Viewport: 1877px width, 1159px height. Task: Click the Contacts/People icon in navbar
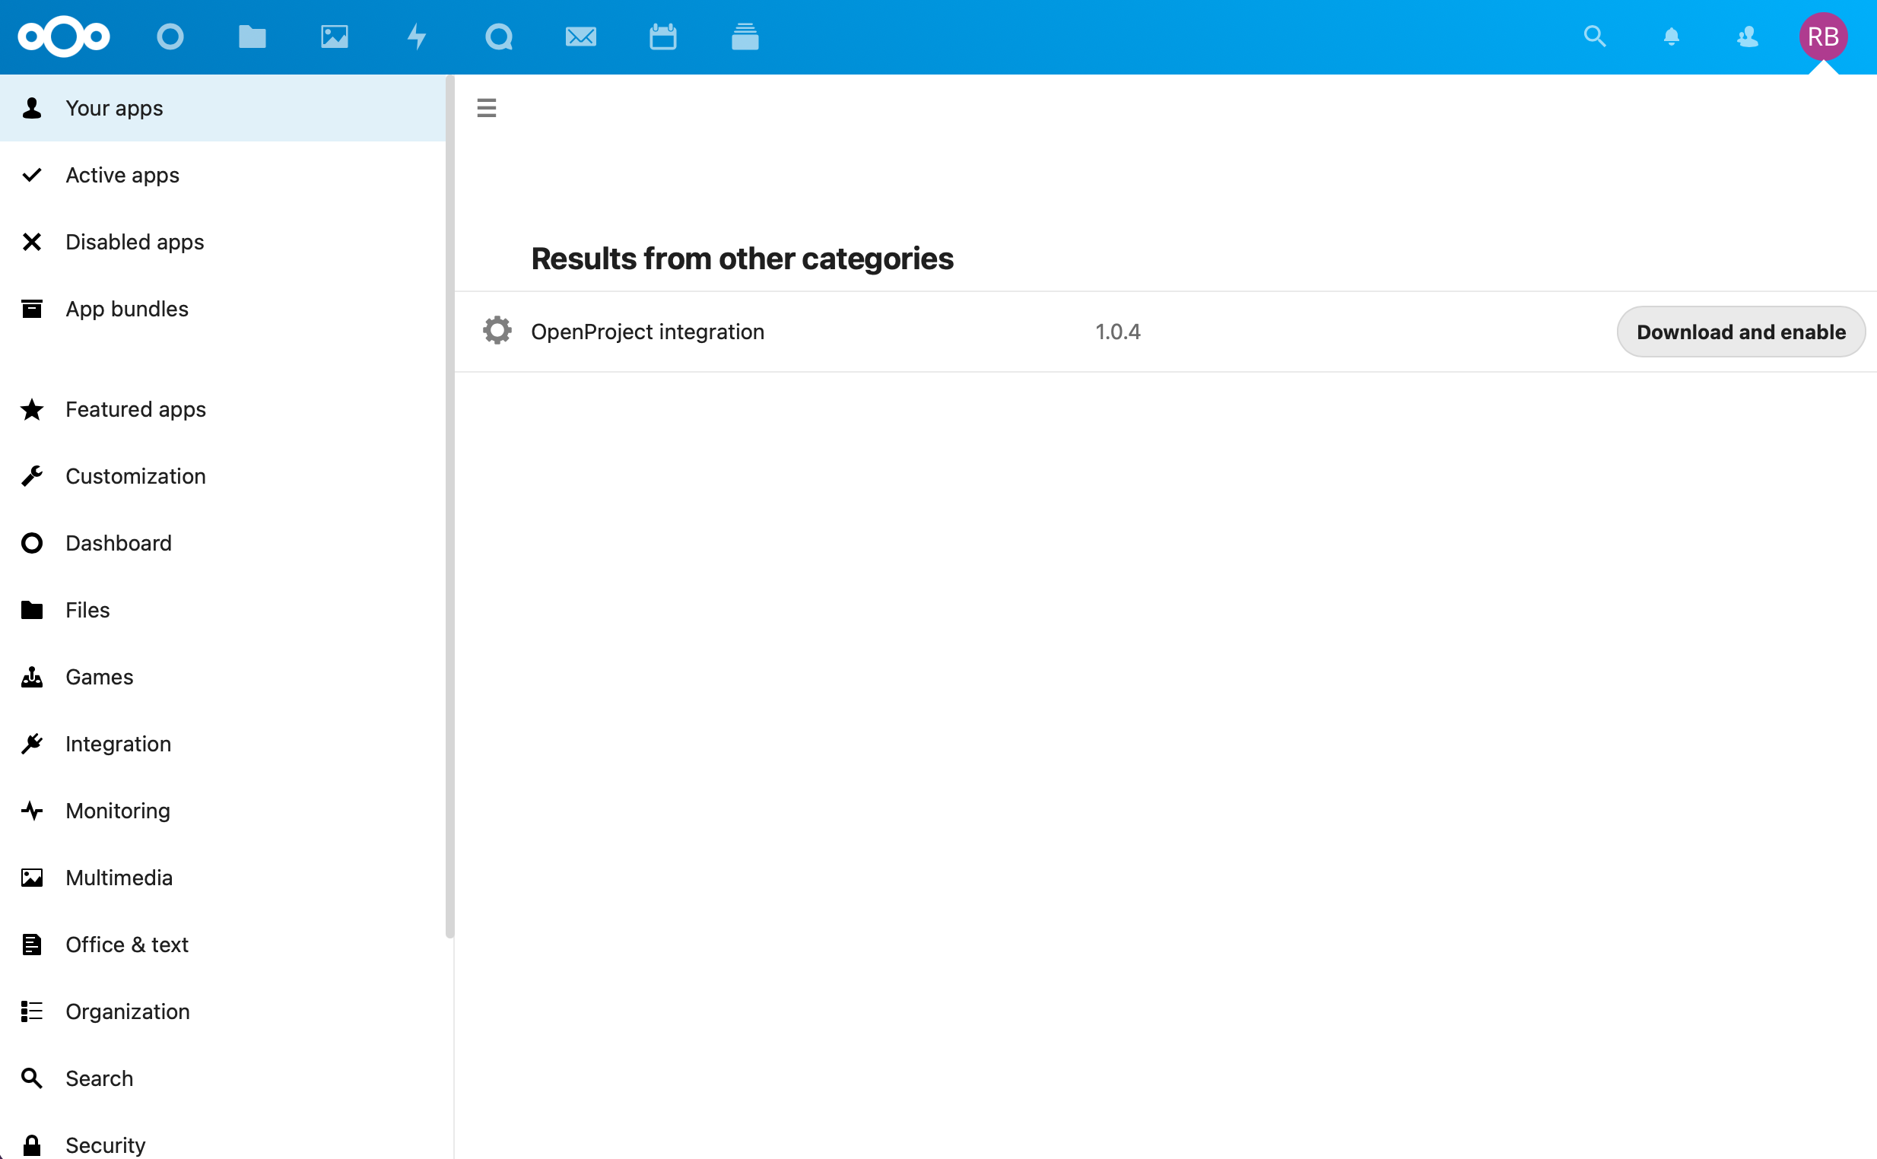(1747, 37)
